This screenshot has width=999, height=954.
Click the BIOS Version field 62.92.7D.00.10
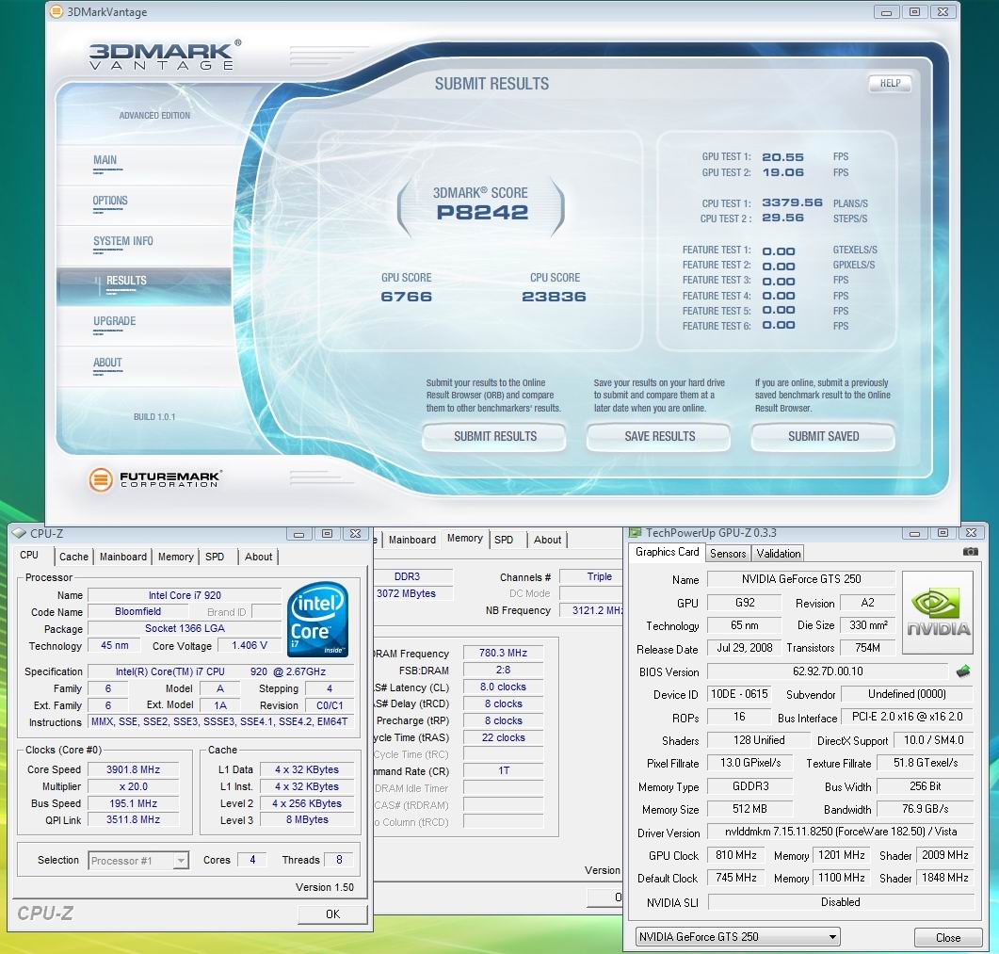[x=828, y=671]
